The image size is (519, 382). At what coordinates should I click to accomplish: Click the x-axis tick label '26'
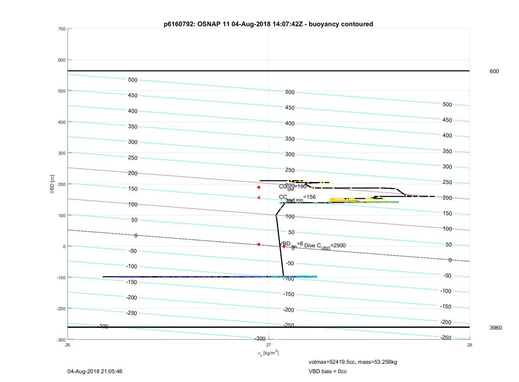[x=67, y=345]
